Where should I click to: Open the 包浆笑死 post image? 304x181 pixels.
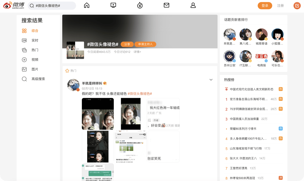(x=164, y=146)
